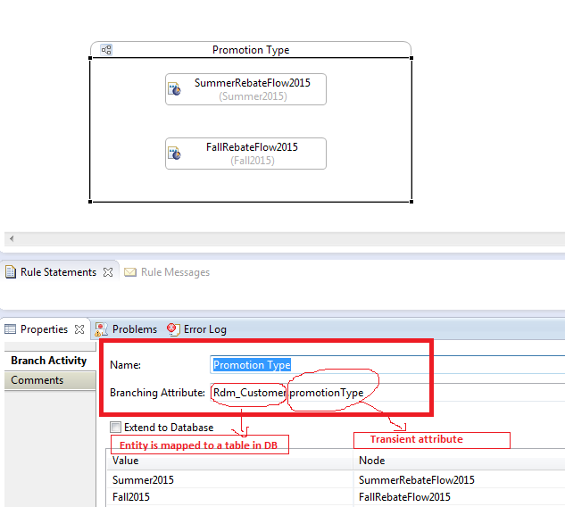Click into the Name input field
The width and height of the screenshot is (565, 507).
click(x=387, y=365)
